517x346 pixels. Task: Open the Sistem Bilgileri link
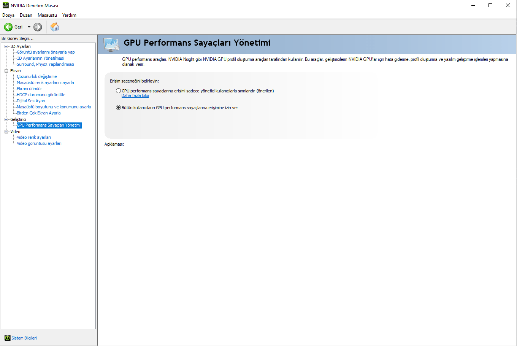[x=24, y=338]
